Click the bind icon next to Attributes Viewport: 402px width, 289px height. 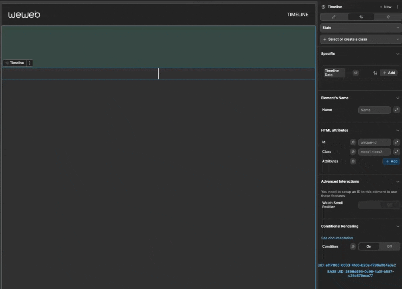pos(353,161)
